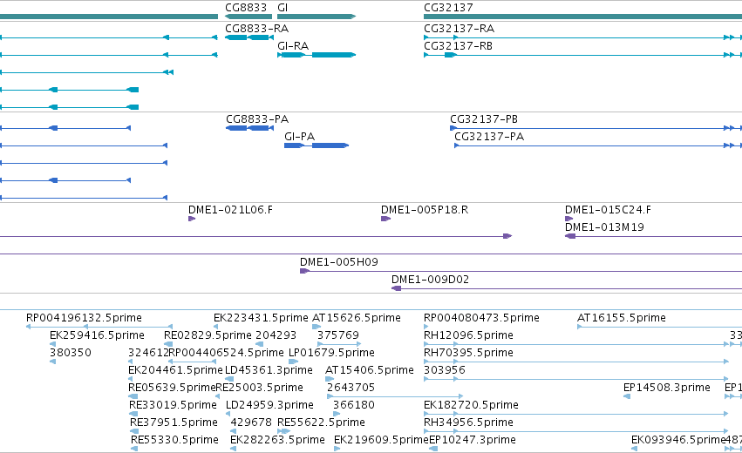Viewport: 742px width, 453px height.
Task: Click EST AT15406.5prime
Action: pyautogui.click(x=370, y=370)
